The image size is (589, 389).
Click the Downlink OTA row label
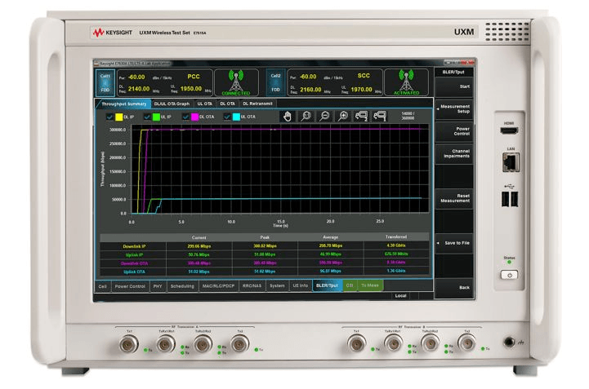pyautogui.click(x=134, y=263)
